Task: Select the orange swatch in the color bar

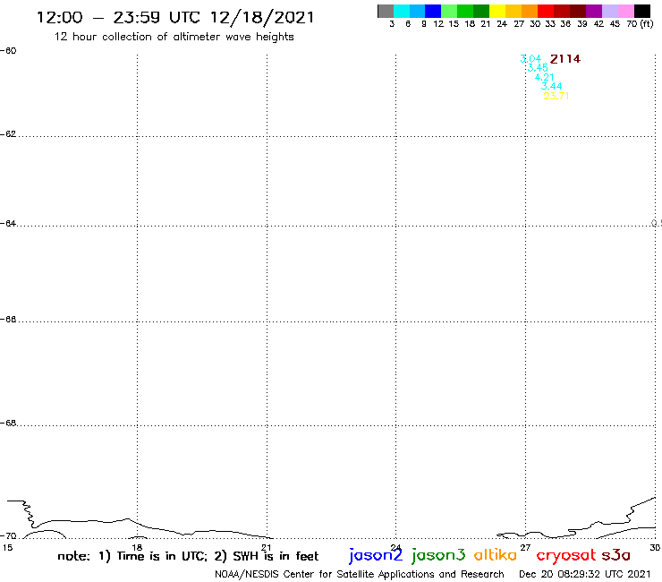Action: point(530,11)
